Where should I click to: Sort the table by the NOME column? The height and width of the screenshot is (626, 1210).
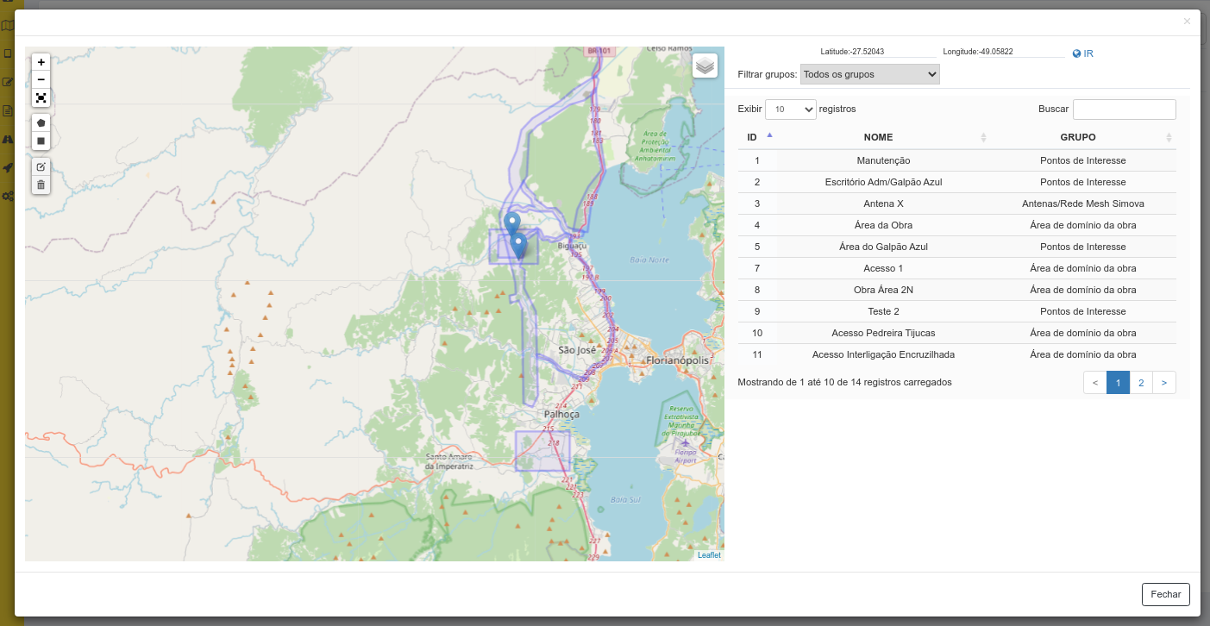click(x=880, y=137)
